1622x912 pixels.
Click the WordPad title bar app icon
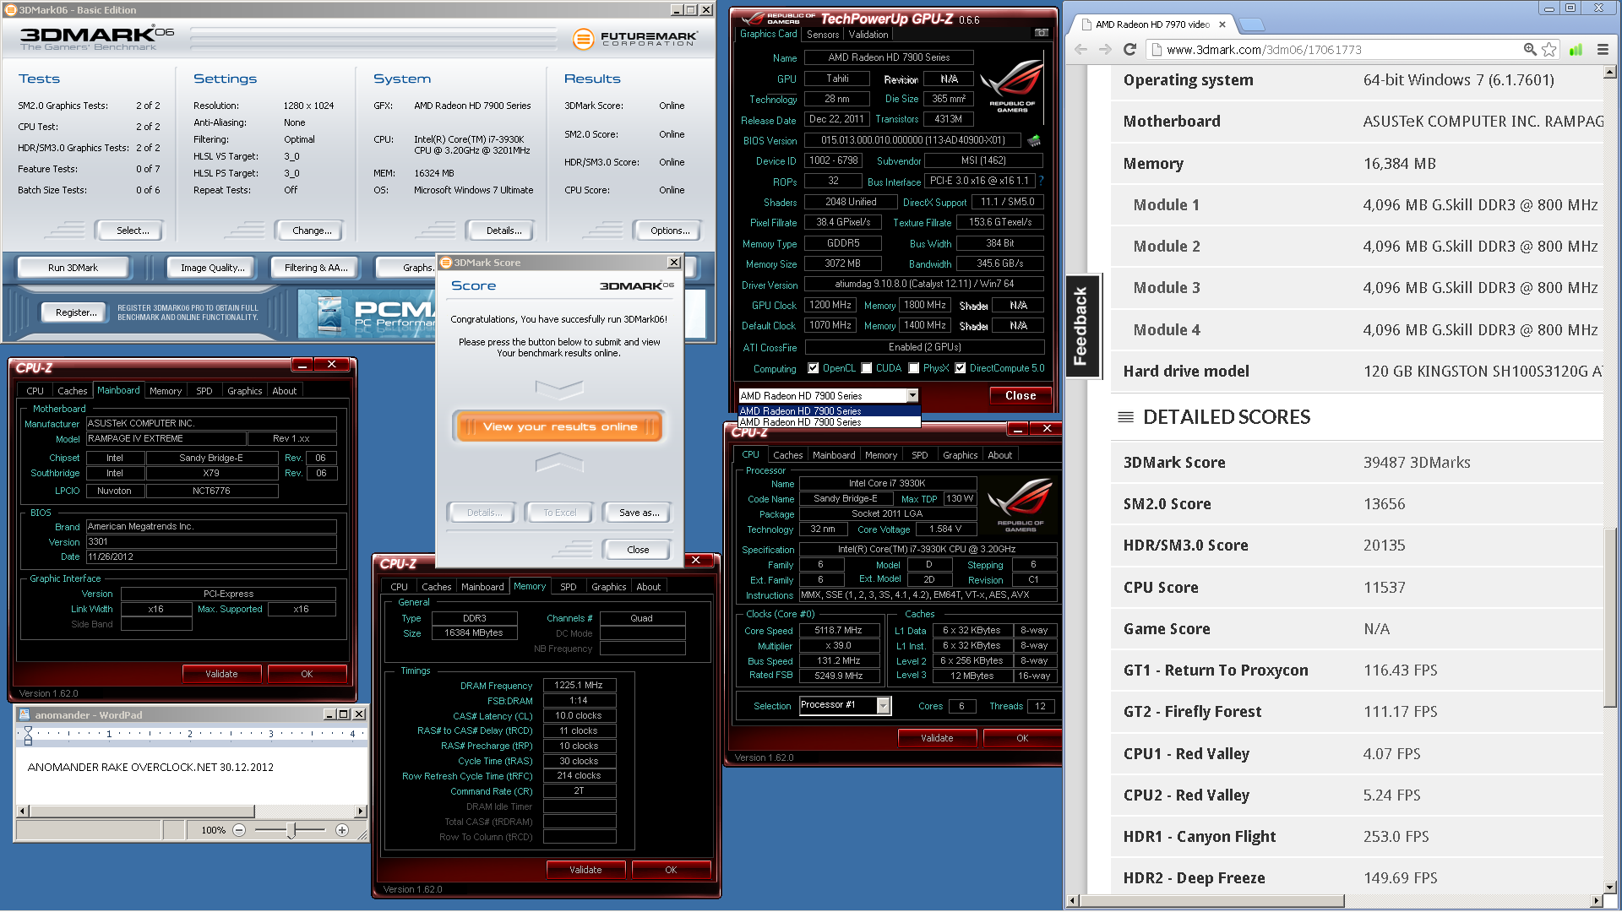pyautogui.click(x=24, y=714)
